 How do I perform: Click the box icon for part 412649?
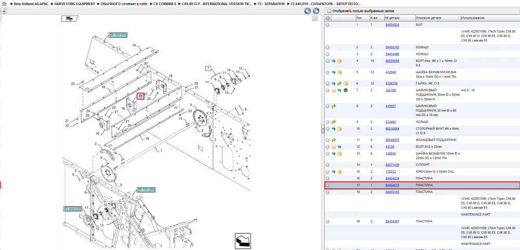pyautogui.click(x=340, y=72)
